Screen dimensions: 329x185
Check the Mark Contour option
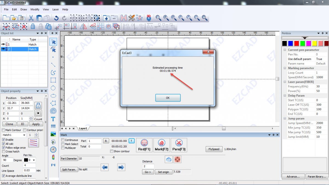point(3,130)
